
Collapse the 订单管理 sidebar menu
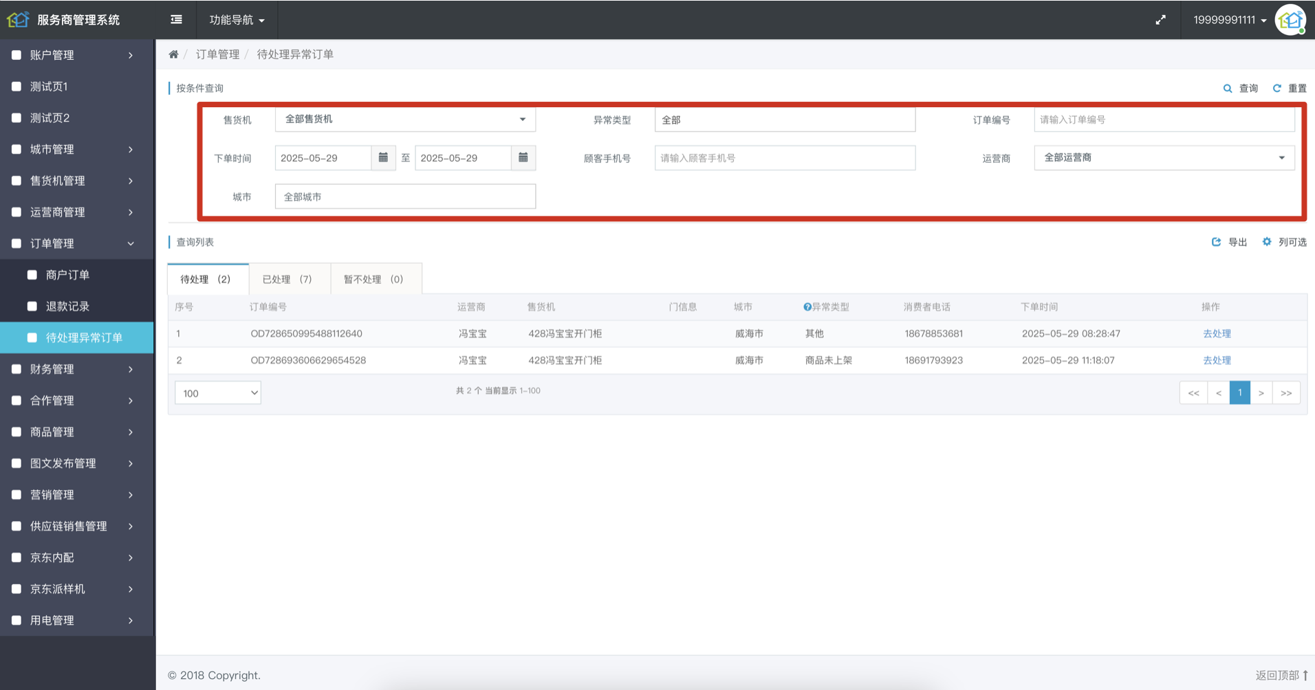tap(77, 243)
